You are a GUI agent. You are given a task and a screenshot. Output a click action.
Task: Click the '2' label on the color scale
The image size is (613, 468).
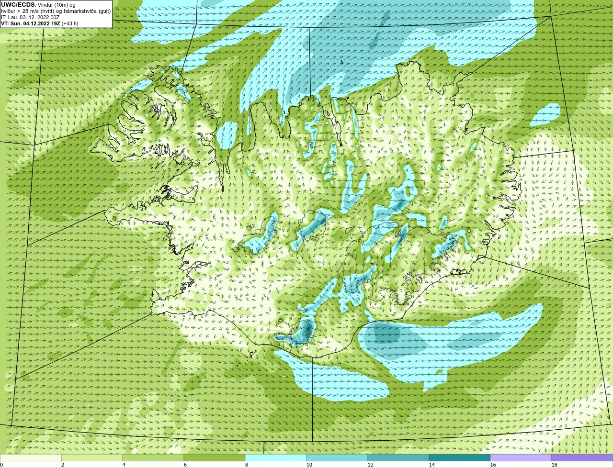(63, 465)
